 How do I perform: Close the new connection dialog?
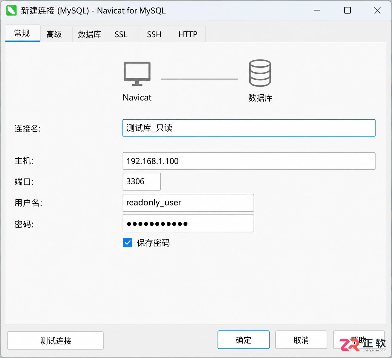pos(377,10)
